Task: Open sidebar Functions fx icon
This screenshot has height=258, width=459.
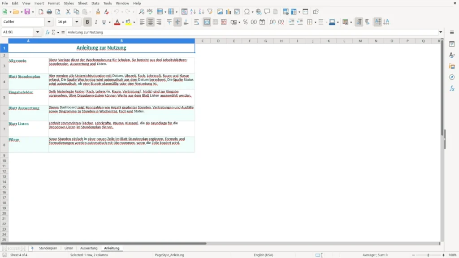Action: 452,88
